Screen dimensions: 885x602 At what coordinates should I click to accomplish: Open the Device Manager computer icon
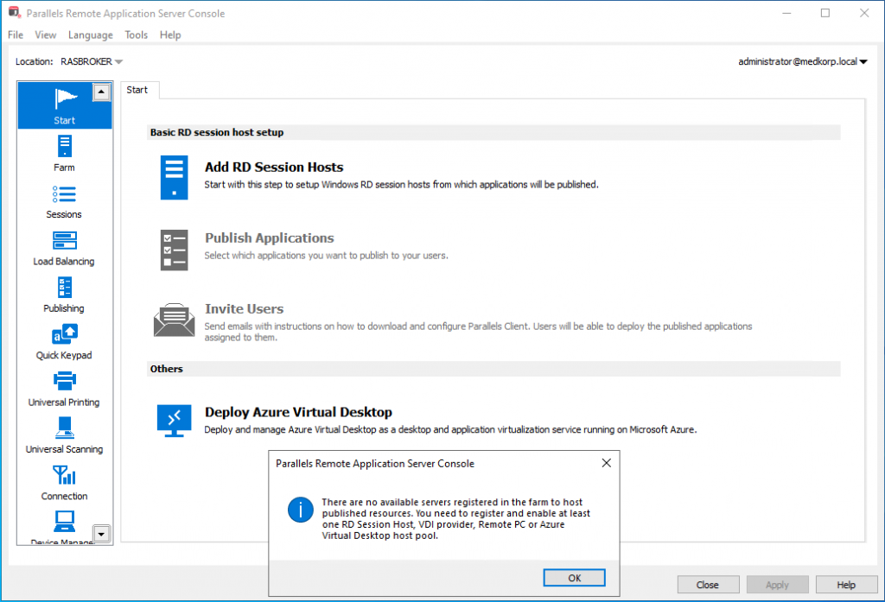coord(64,521)
